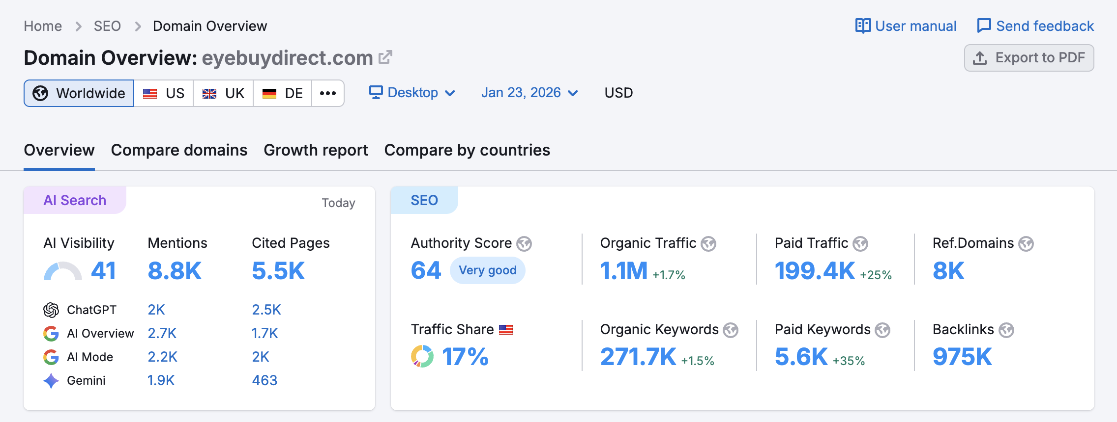The width and height of the screenshot is (1117, 422).
Task: Open the Desktop device dropdown
Action: click(412, 92)
